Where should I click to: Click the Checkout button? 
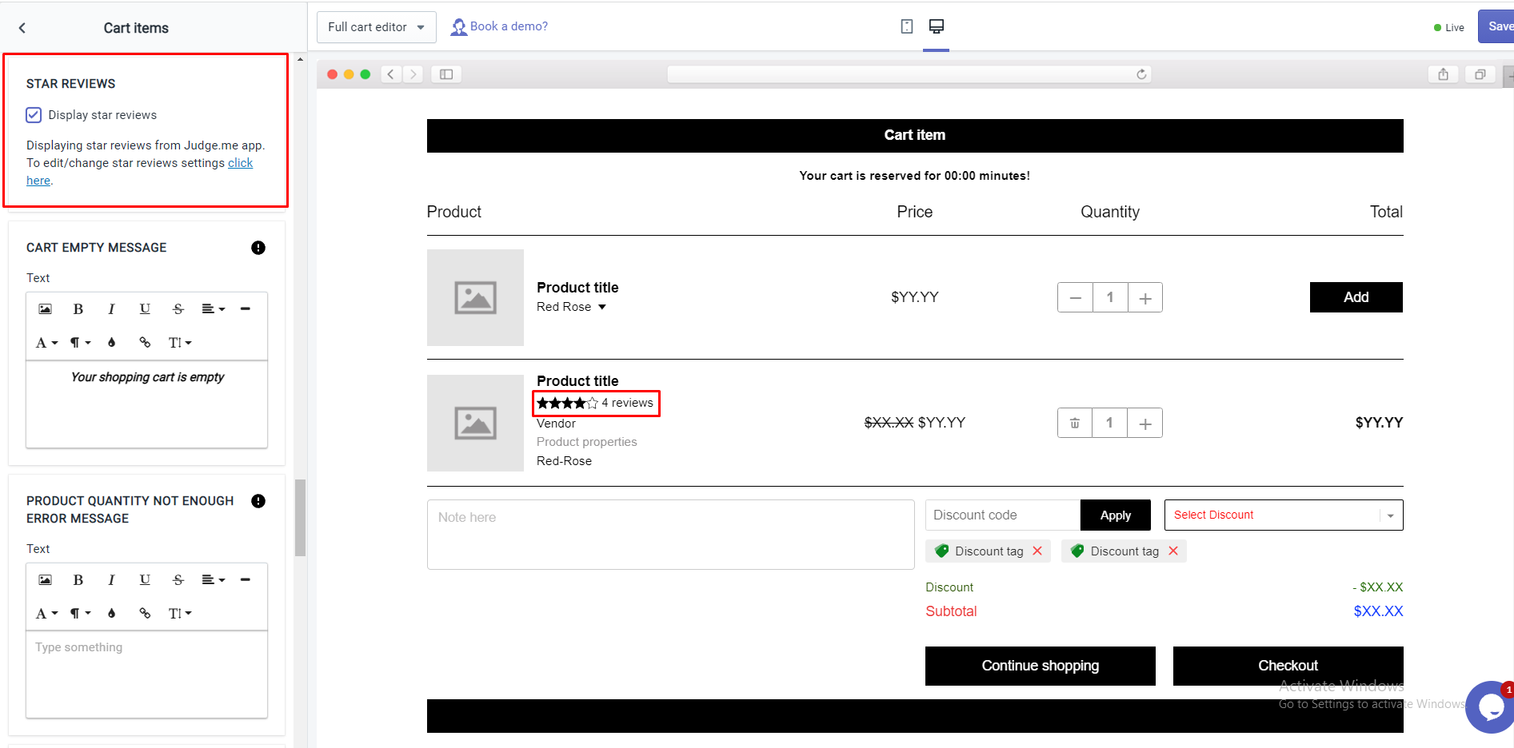1288,666
